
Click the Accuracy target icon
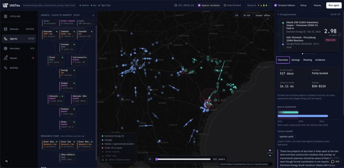click(x=6, y=49)
